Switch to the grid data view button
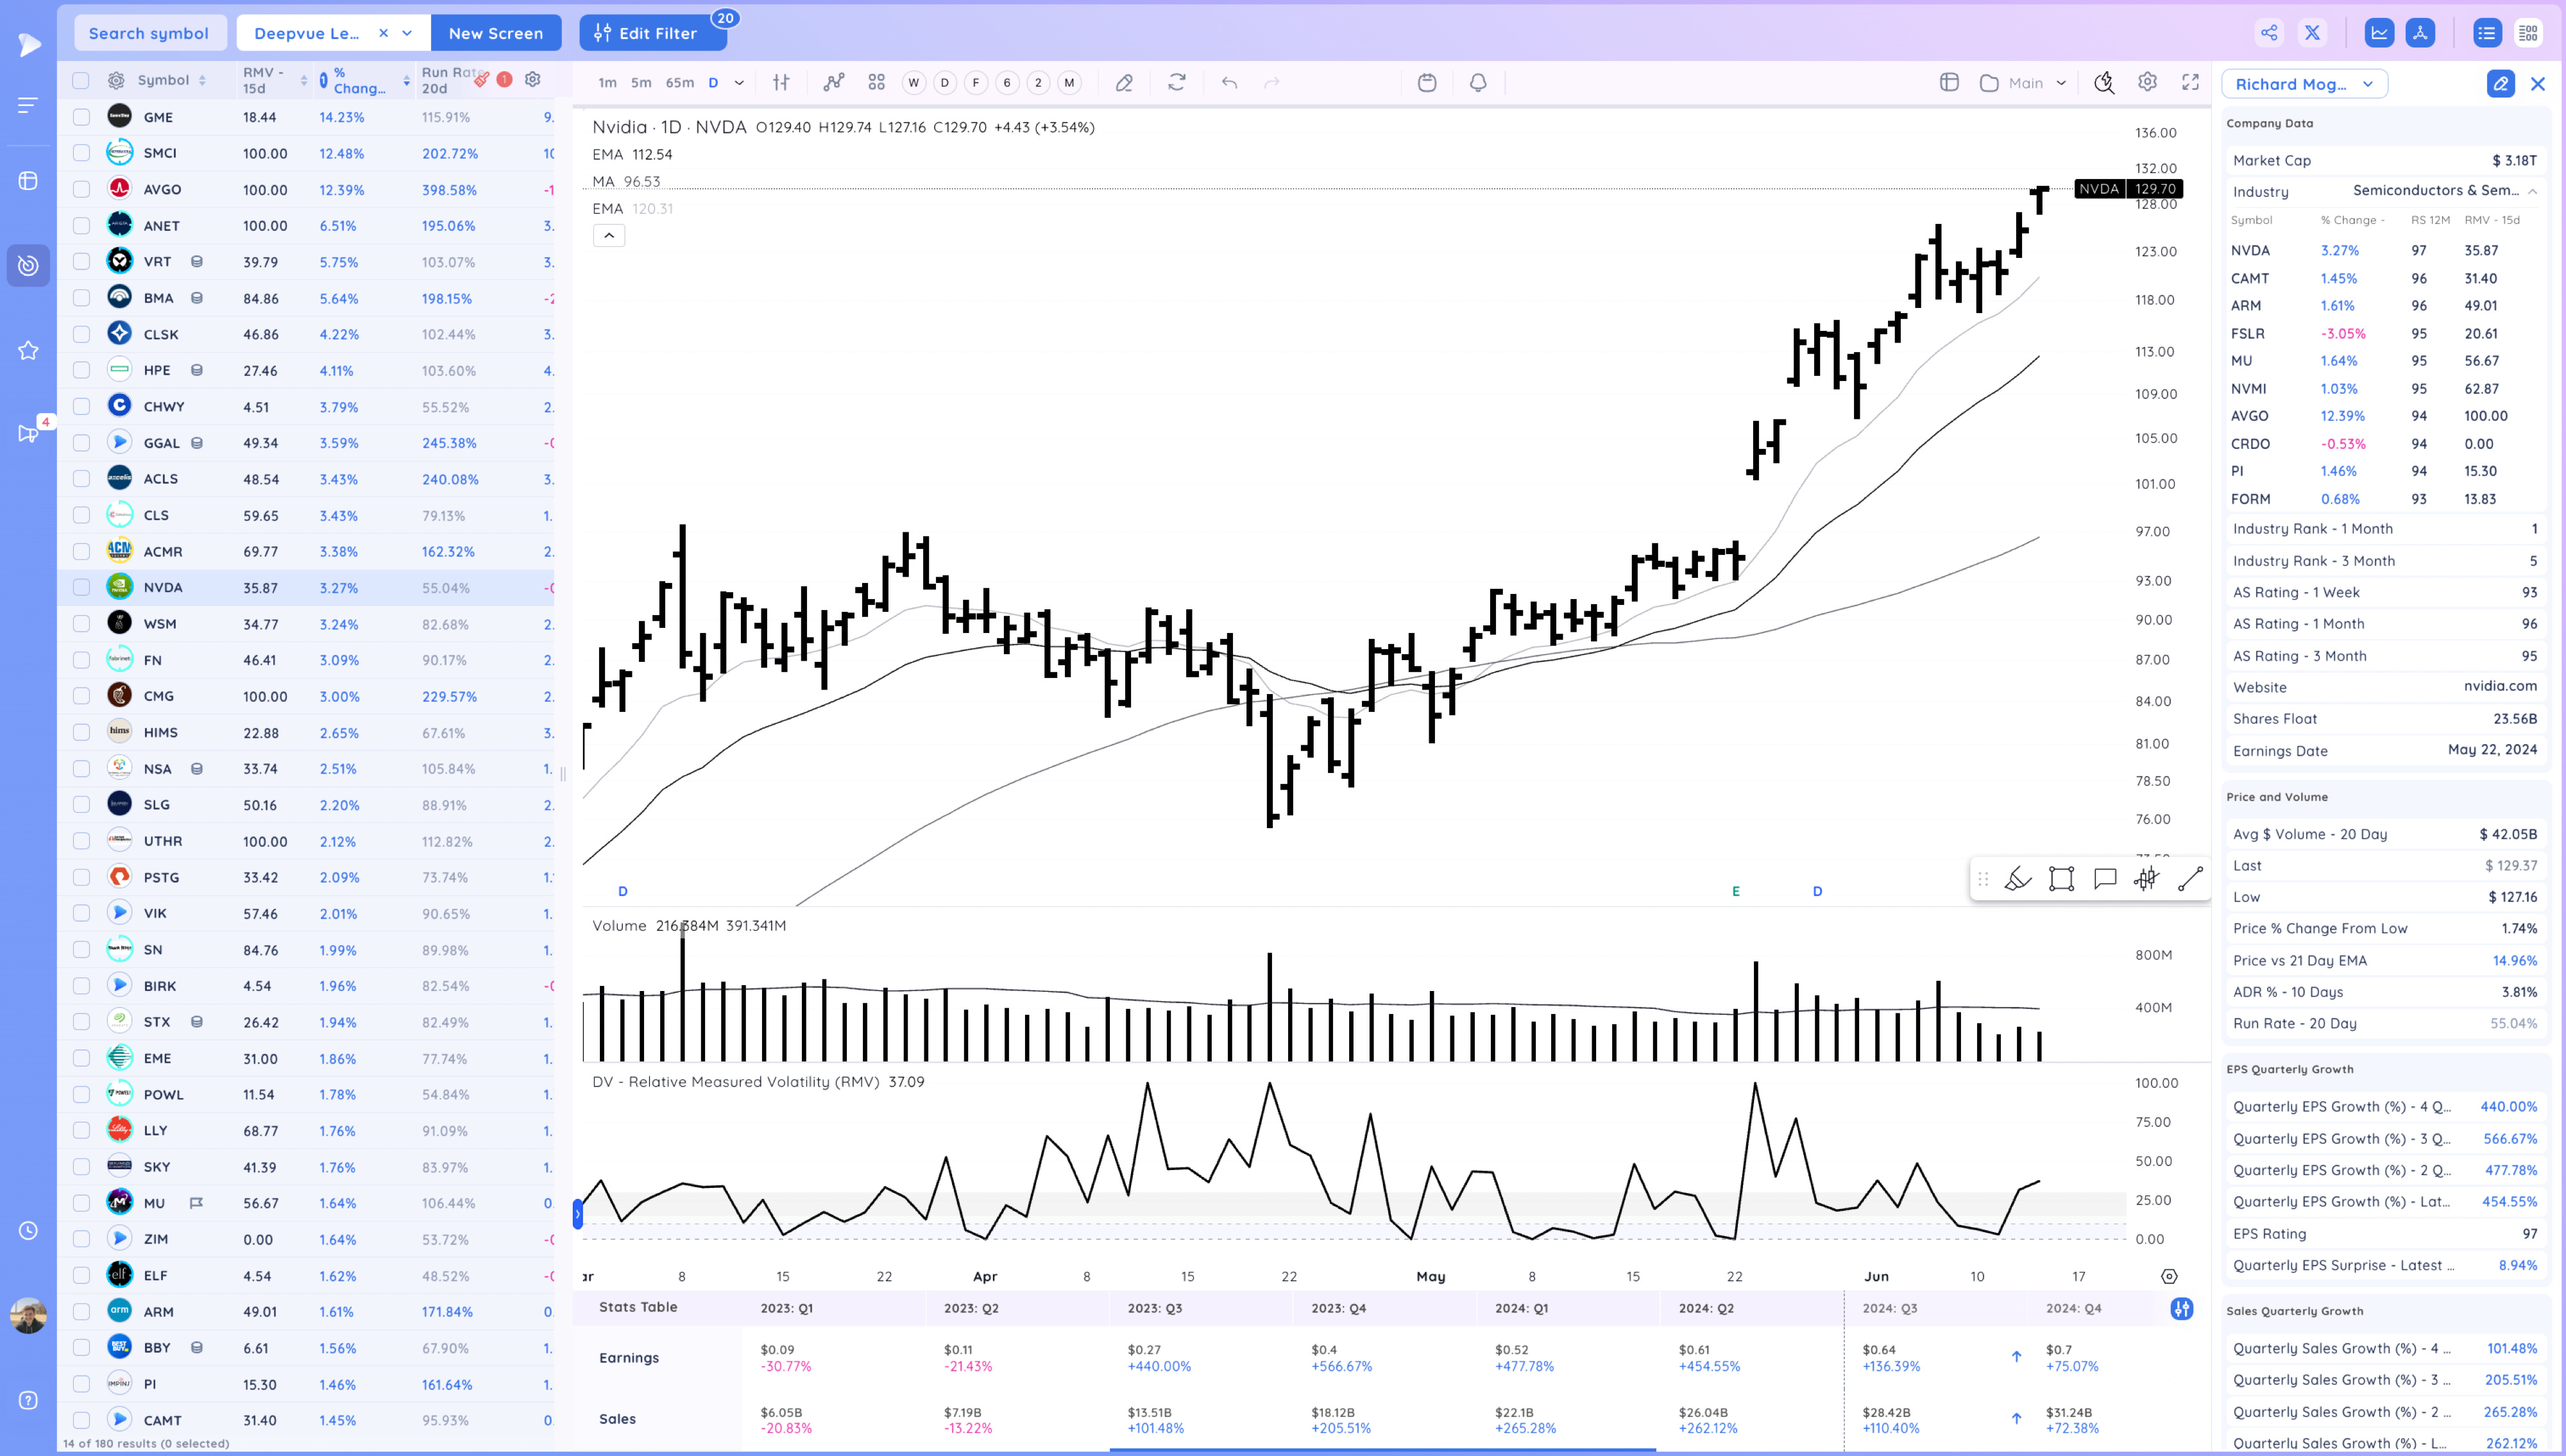This screenshot has height=1456, width=2566. point(2528,33)
